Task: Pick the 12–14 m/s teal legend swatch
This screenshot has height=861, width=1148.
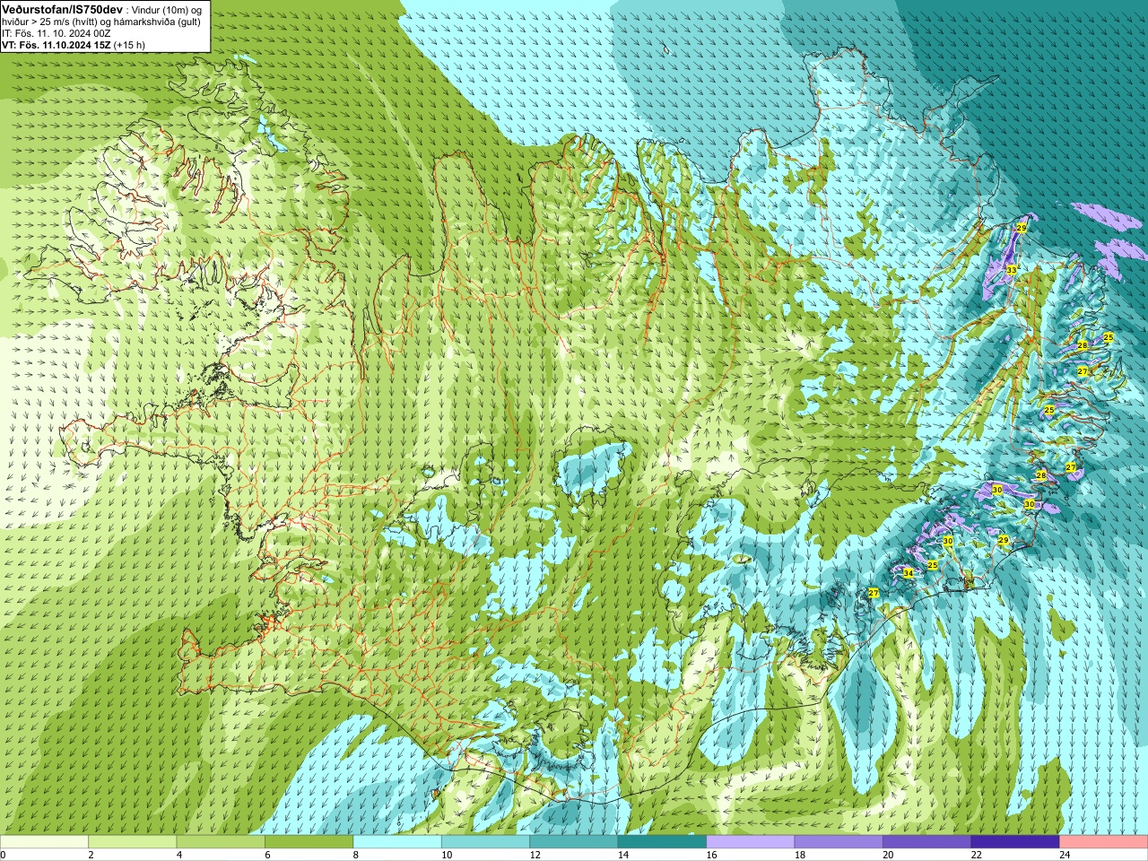Action: click(x=574, y=842)
